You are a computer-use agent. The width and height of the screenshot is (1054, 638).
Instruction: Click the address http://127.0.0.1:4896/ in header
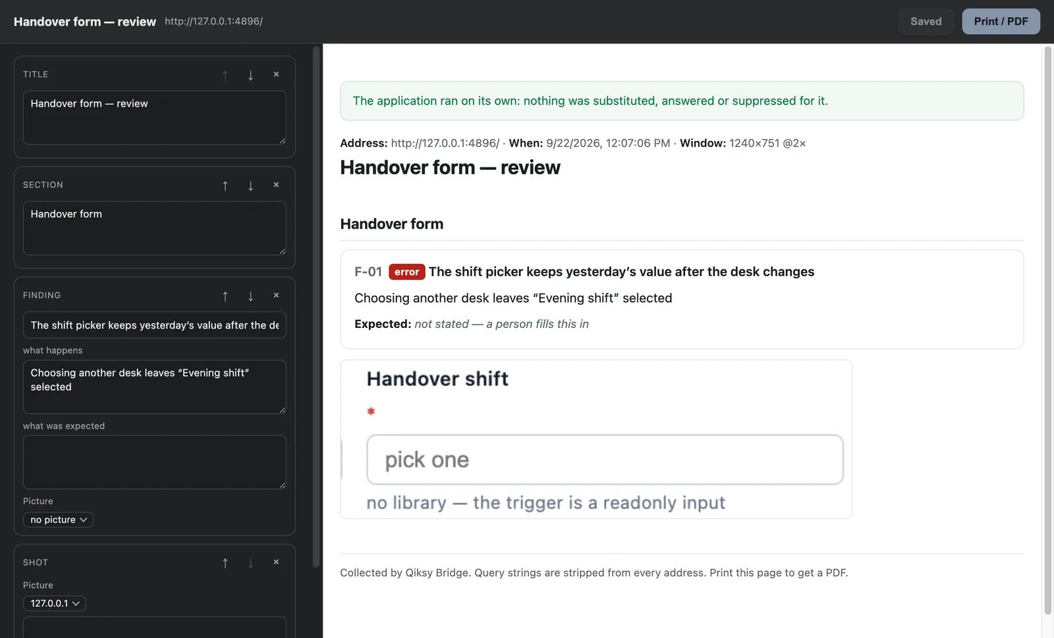click(213, 21)
